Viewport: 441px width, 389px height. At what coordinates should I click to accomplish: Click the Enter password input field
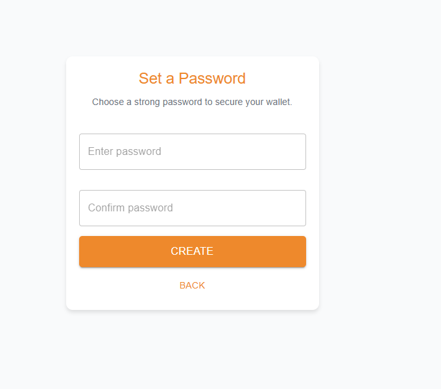tap(193, 152)
